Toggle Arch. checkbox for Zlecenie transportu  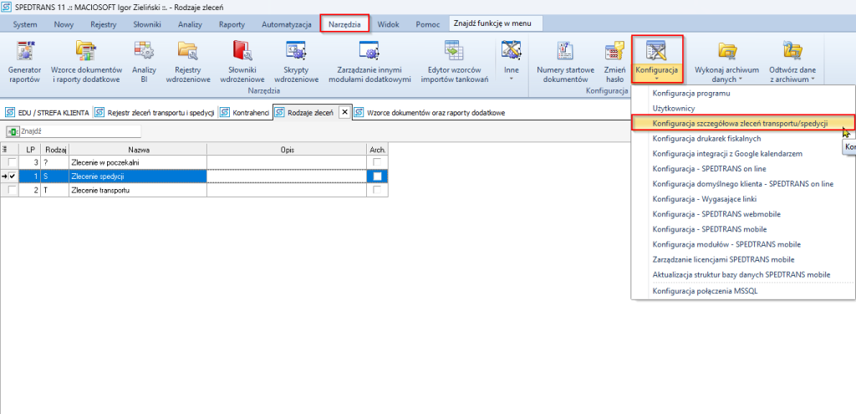pos(378,190)
